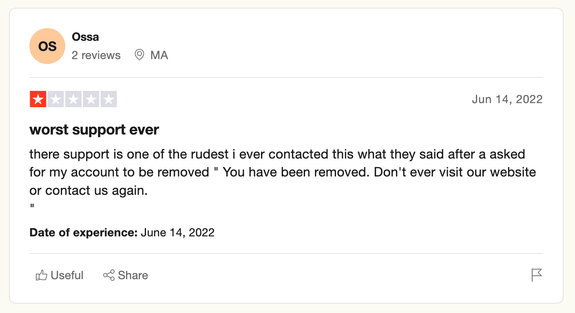
Task: Click the fourth grey rating star
Action: [91, 99]
